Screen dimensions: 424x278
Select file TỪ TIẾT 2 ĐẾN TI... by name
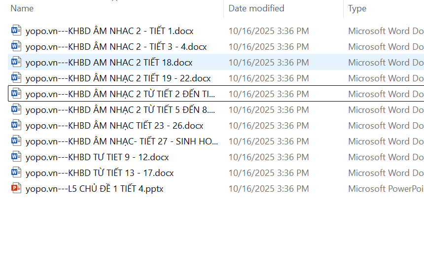120,94
